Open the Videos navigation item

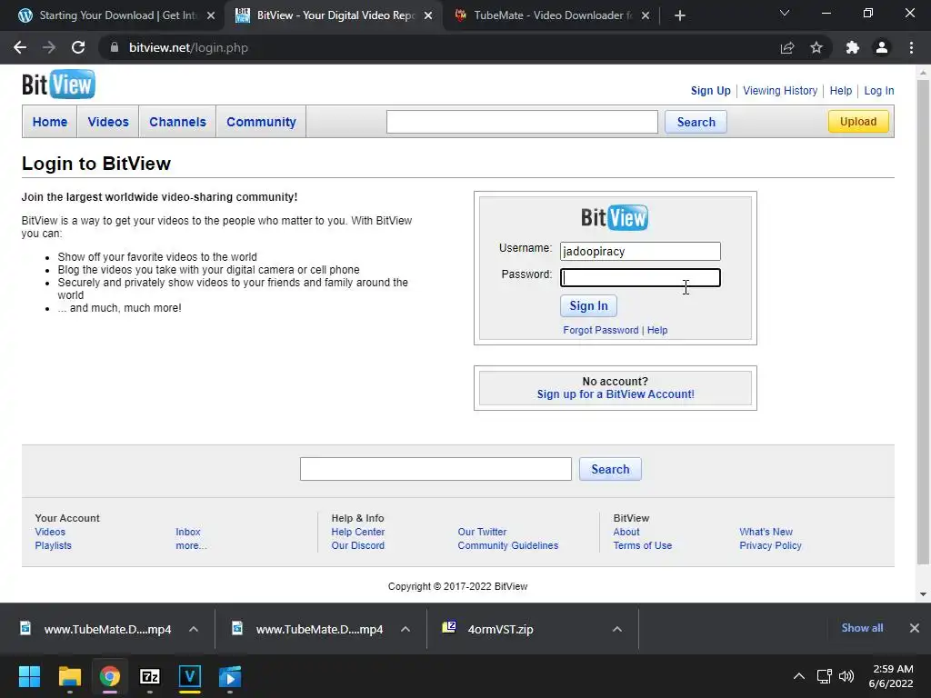[x=108, y=122]
